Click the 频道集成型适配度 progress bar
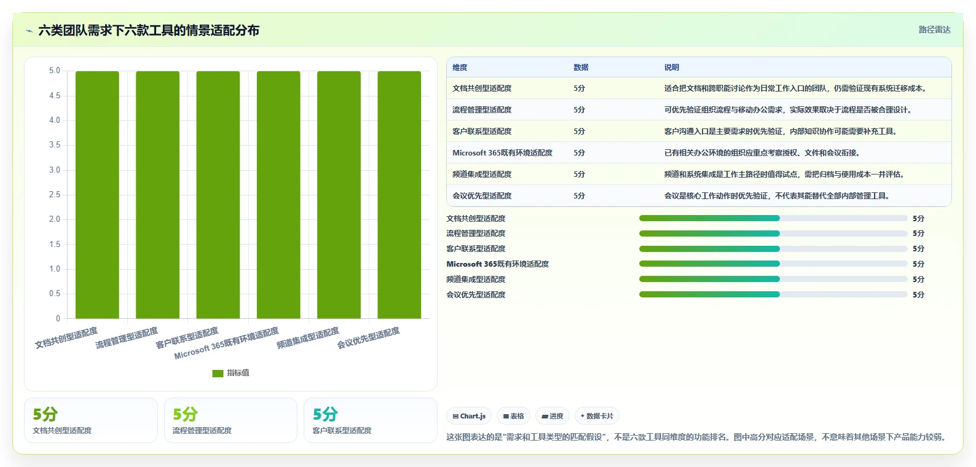The image size is (976, 467). coord(773,279)
